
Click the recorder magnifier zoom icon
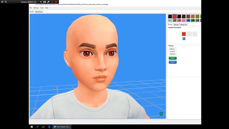point(6,2)
